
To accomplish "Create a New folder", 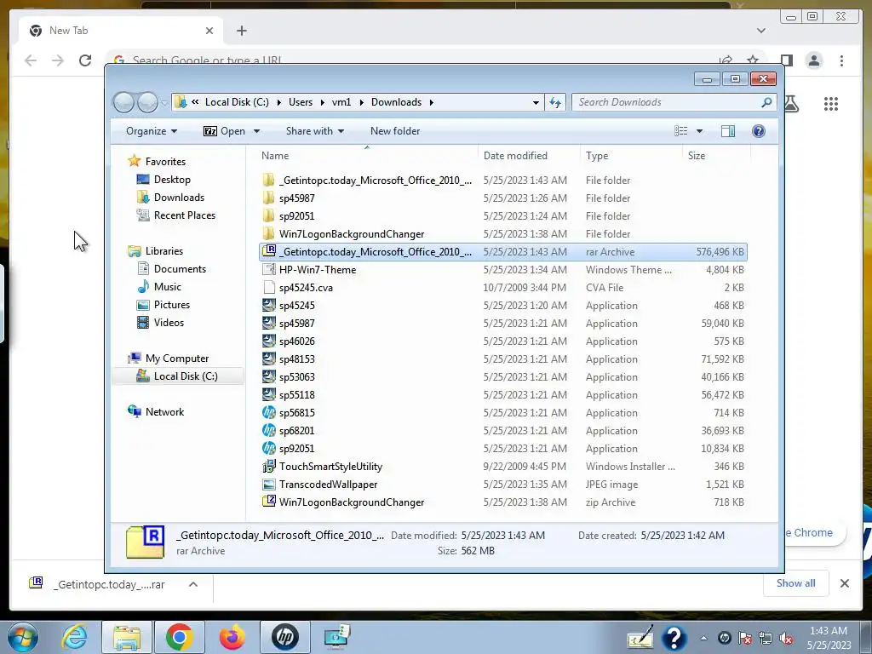I will tap(395, 131).
